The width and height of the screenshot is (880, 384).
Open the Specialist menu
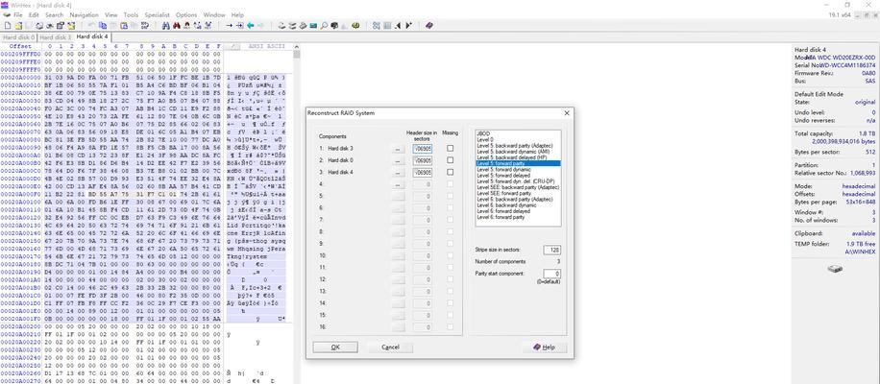pyautogui.click(x=158, y=14)
